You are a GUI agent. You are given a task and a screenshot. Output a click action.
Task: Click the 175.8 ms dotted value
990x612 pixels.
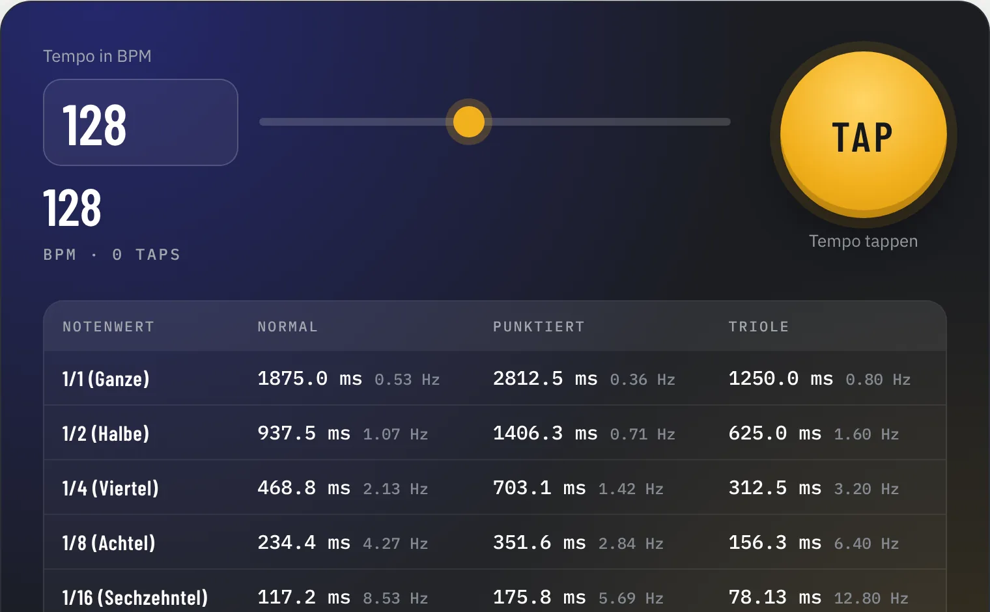click(539, 597)
